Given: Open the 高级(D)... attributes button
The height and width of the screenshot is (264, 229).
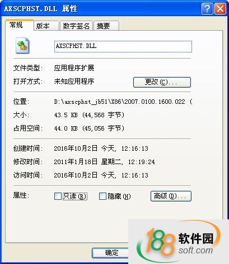Looking at the screenshot, I should tap(171, 196).
